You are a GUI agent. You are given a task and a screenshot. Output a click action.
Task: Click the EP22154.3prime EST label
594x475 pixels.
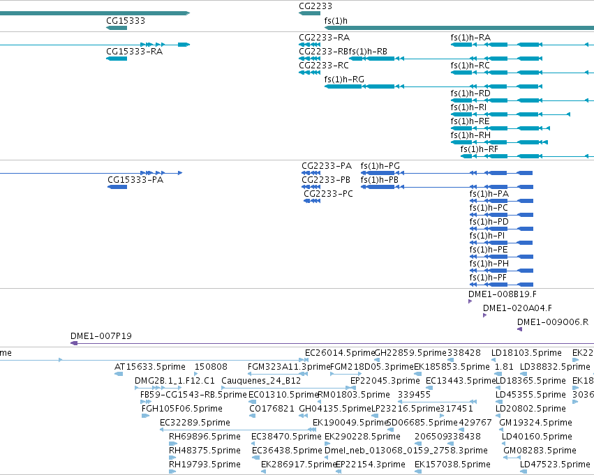tap(370, 465)
